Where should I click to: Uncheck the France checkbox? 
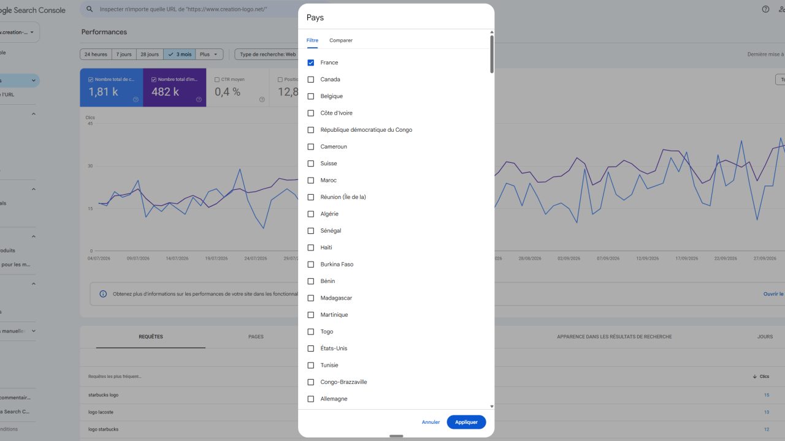[311, 62]
